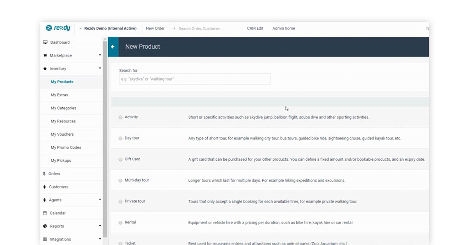Viewport: 469px width, 245px height.
Task: Click the Search for label
Action: click(x=129, y=71)
